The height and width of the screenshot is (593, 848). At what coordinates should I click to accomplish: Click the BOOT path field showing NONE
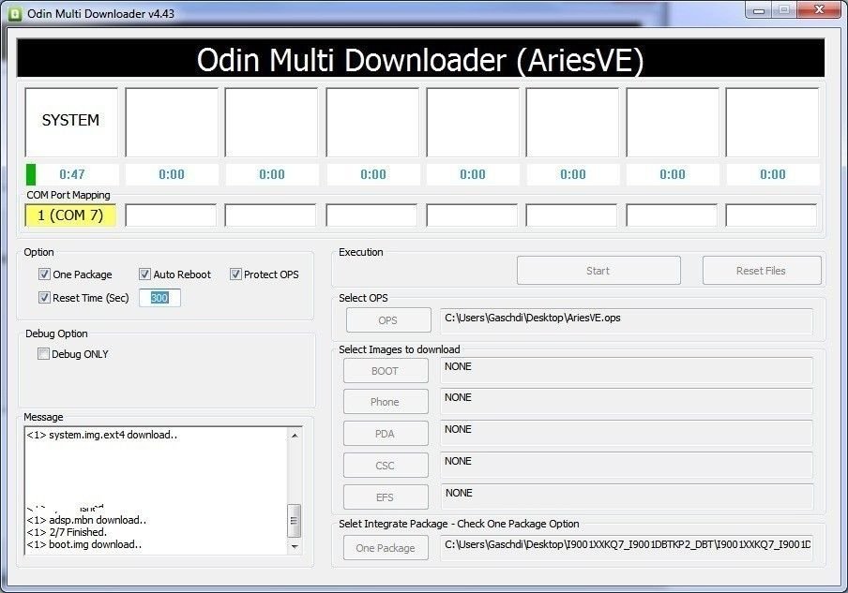pos(627,370)
